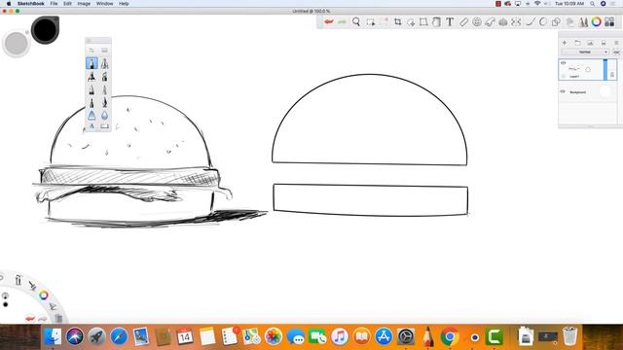This screenshot has width=623, height=350.
Task: Select the Predictive Stroke tool
Action: 543,21
